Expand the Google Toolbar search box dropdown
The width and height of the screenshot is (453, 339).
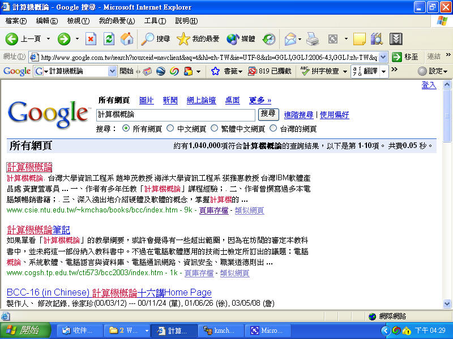tap(112, 71)
